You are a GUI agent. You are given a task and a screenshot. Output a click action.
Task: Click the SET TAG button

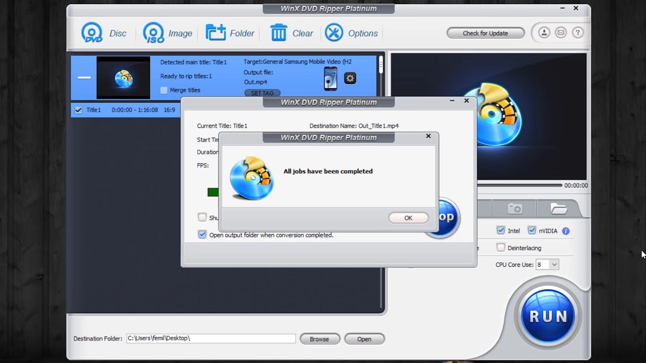click(x=262, y=93)
